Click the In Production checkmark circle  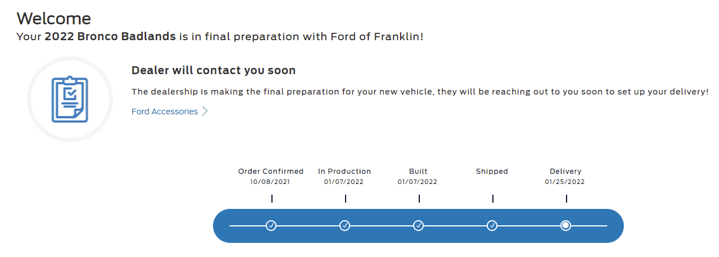pyautogui.click(x=345, y=226)
